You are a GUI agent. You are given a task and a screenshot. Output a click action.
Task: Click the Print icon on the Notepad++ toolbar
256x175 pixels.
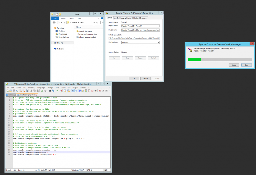pos(26,91)
